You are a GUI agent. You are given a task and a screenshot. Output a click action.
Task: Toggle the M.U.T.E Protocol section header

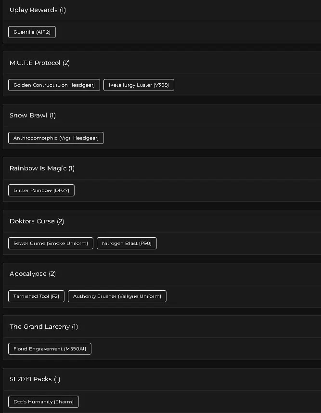coord(39,63)
